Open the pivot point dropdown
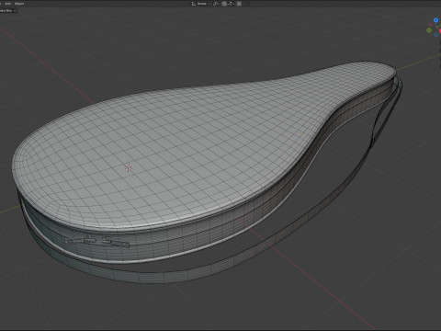Viewport: 441px width, 331px height. pos(216,4)
